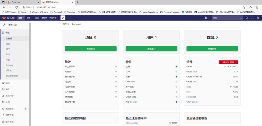
Task: Open the Gitaly Servers link
Action: [192, 102]
